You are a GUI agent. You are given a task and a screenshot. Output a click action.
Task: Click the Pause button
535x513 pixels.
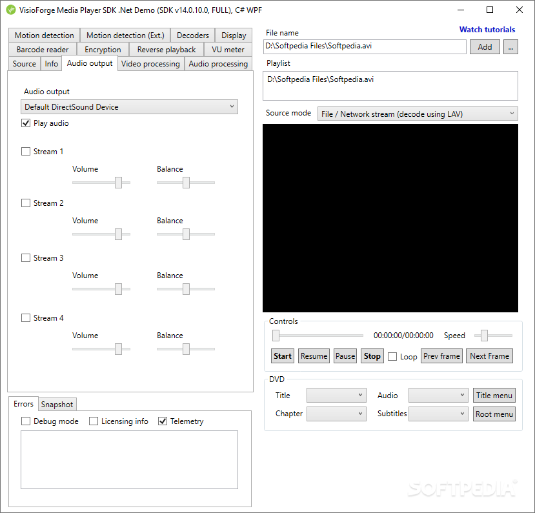coord(345,356)
